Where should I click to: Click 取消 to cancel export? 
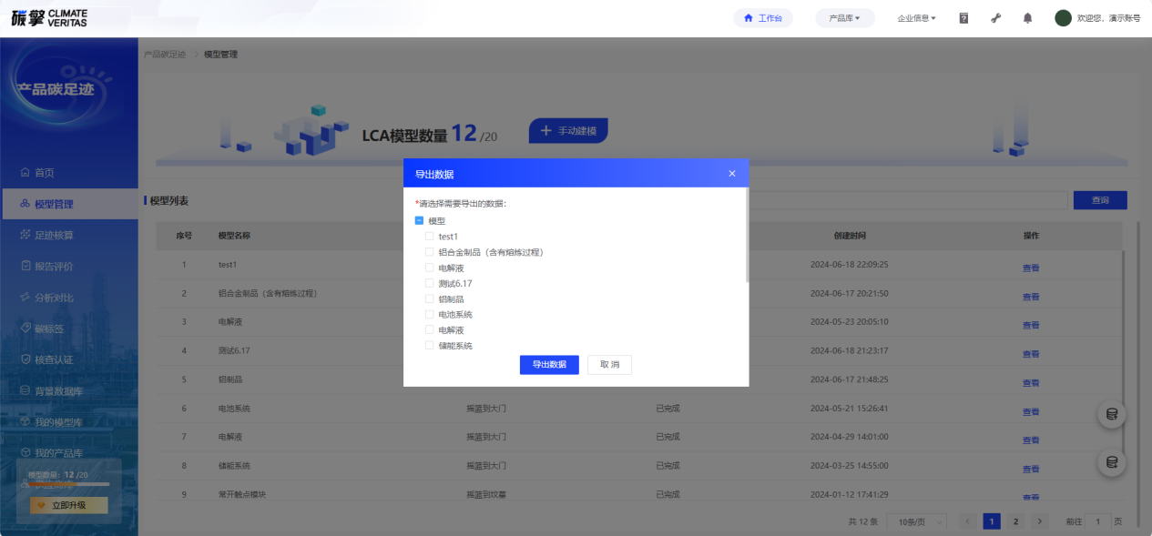609,365
